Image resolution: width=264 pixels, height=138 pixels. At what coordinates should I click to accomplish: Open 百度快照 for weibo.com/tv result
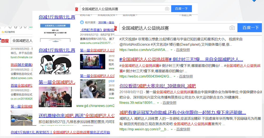tap(183, 50)
